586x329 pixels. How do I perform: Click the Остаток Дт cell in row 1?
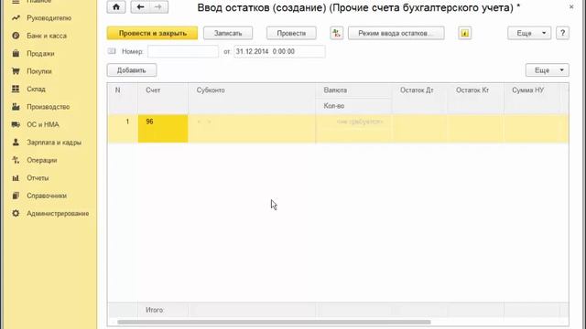click(x=419, y=129)
